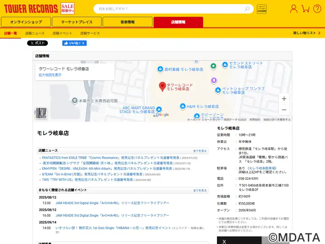This screenshot has height=244, width=325.
Task: Open TWS TRY WITH US news link
Action: pyautogui.click(x=87, y=180)
